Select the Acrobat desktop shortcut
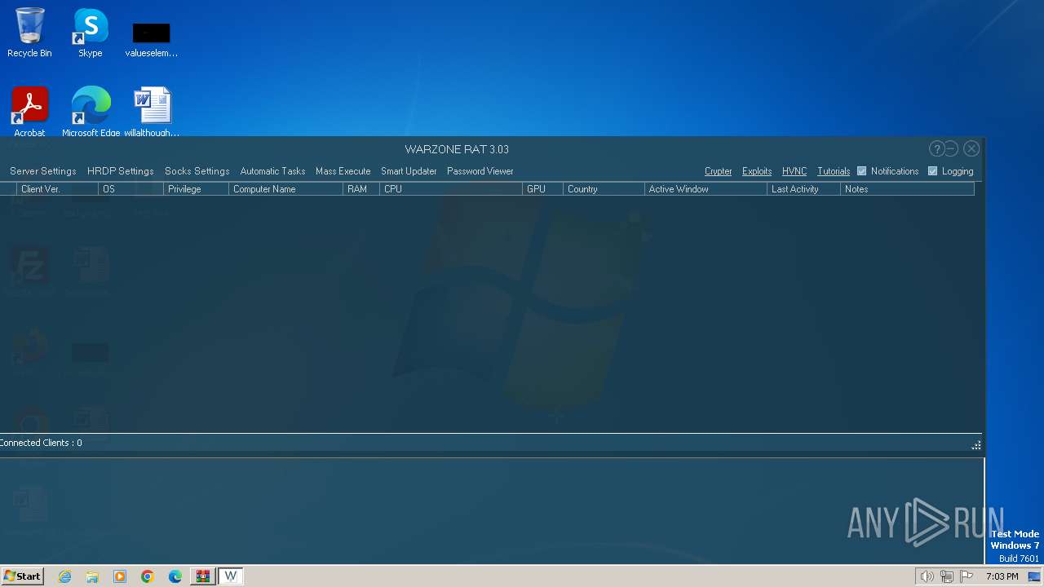The image size is (1044, 587). pos(29,113)
